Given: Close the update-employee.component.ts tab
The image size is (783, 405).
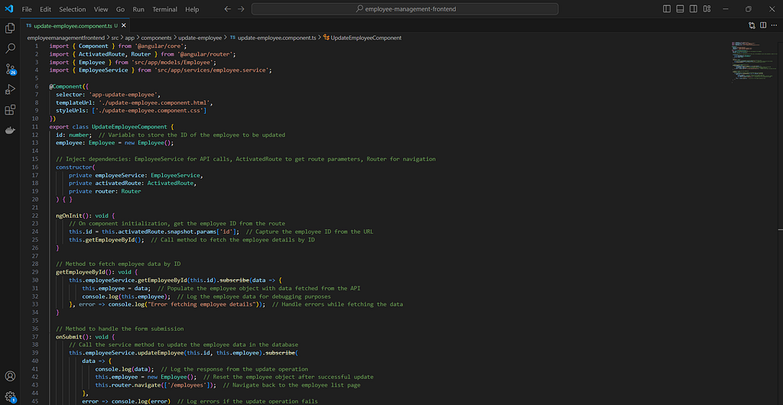Looking at the screenshot, I should pos(124,25).
